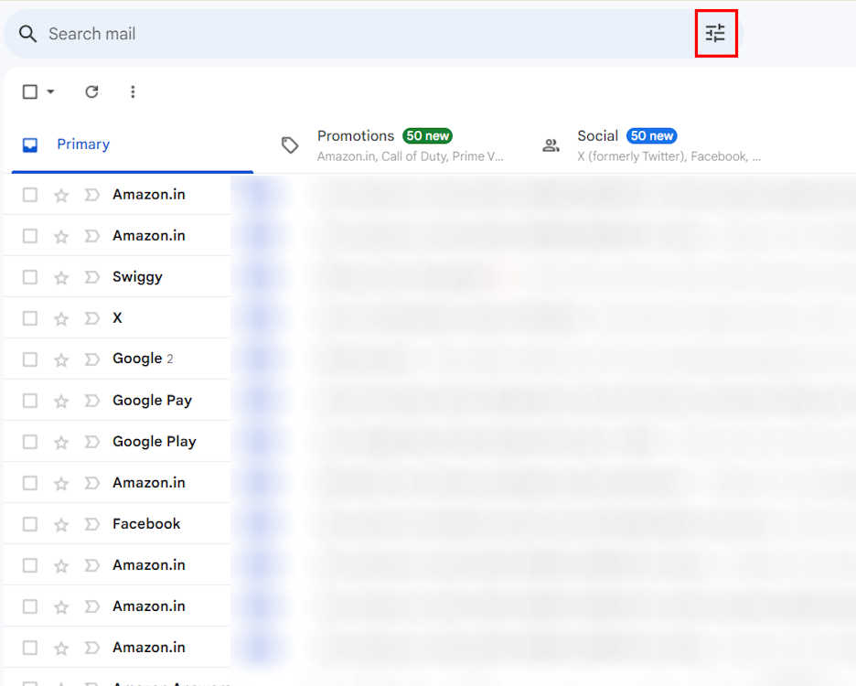Open the more options three-dot menu
The width and height of the screenshot is (856, 686).
tap(133, 91)
